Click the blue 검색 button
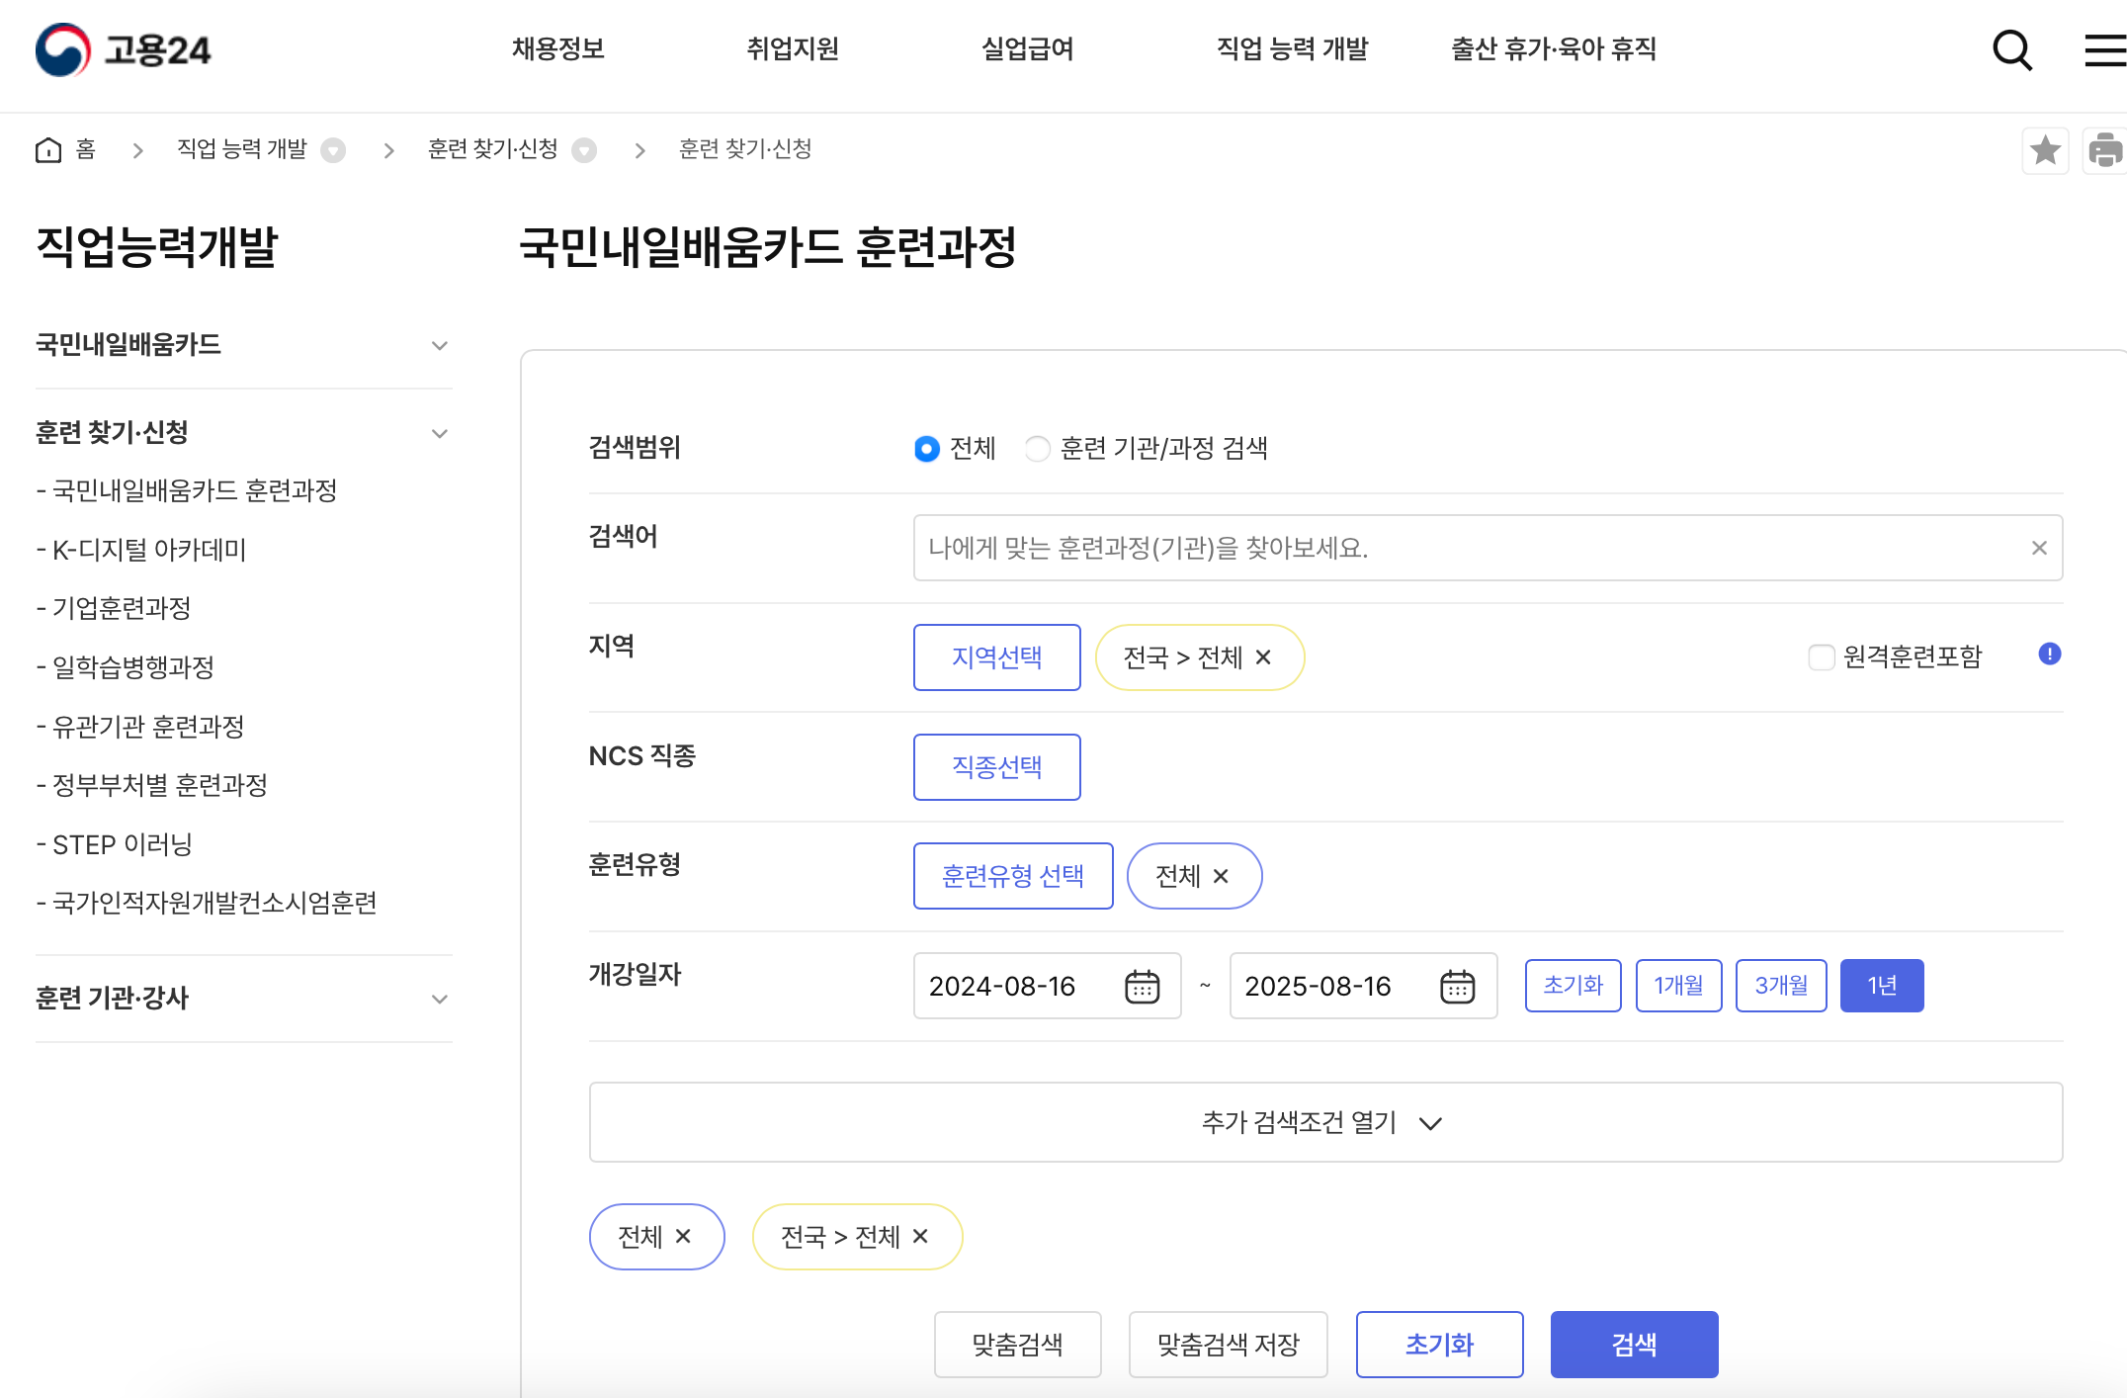2127x1398 pixels. 1633,1344
